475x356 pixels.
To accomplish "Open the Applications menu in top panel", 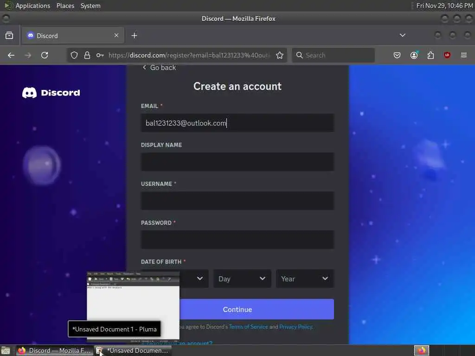I will click(x=33, y=6).
